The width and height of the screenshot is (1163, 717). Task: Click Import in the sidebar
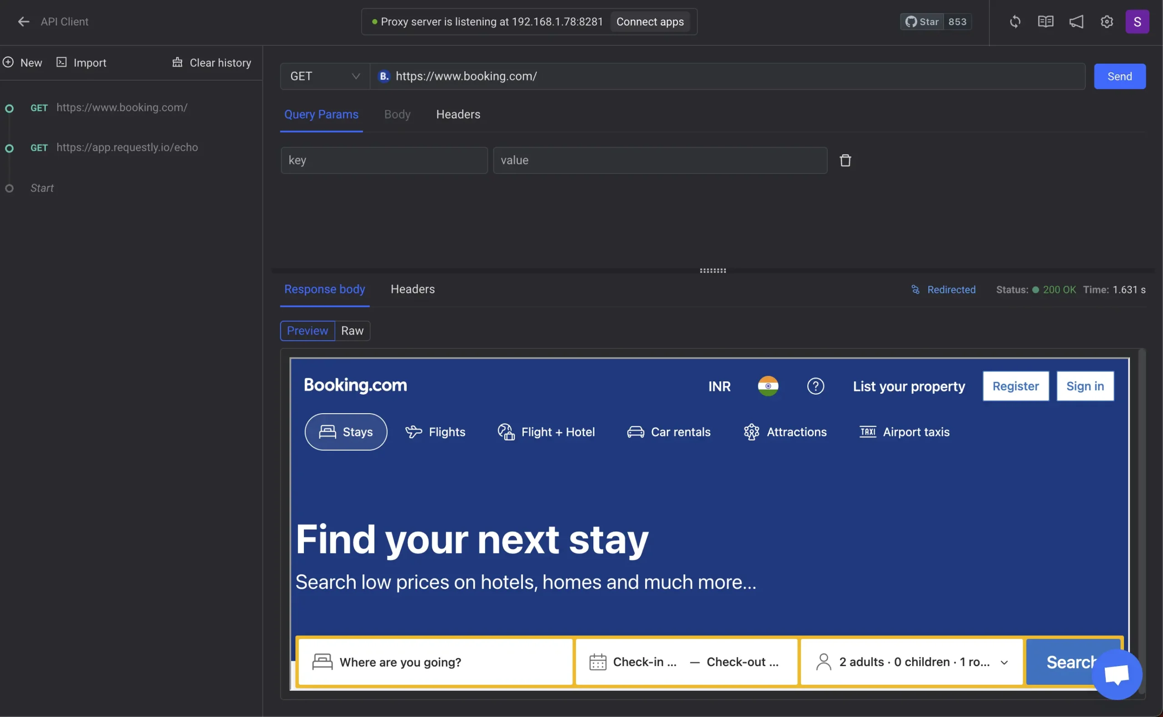(81, 63)
